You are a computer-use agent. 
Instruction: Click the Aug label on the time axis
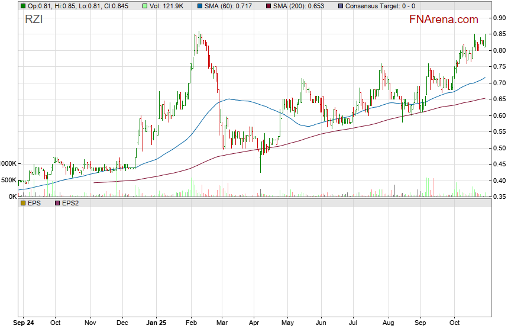[388, 324]
